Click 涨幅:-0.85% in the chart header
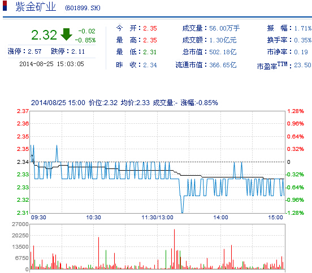The image size is (312, 273). [x=199, y=103]
